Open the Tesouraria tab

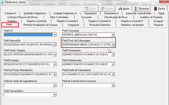coord(86,17)
